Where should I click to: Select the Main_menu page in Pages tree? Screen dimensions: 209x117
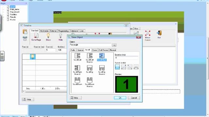[14, 9]
